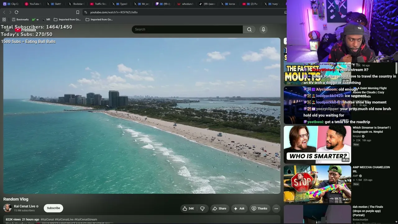Switch to the korza X browser tab
The image size is (398, 224).
229,4
